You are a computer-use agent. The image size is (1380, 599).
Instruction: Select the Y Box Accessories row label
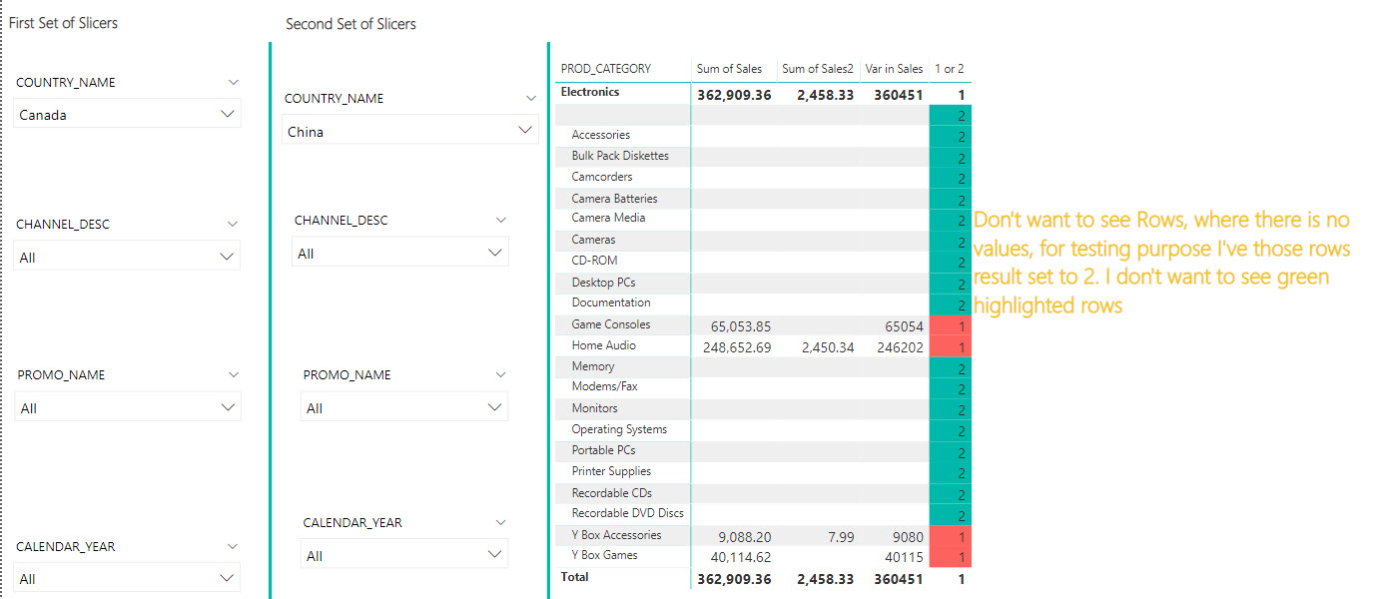tap(616, 535)
